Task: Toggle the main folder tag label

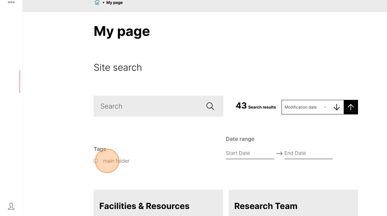Action: pos(116,161)
